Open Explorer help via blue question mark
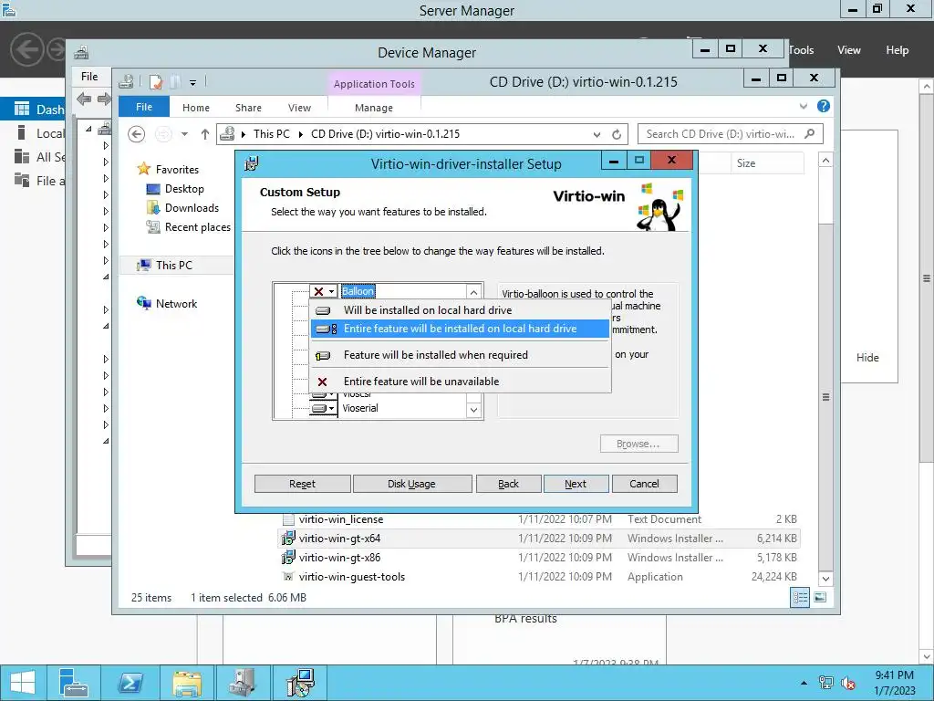 coord(824,106)
